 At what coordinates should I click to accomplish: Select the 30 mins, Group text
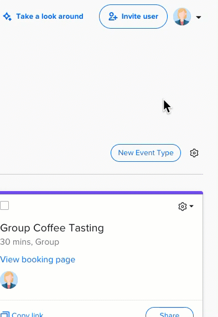pyautogui.click(x=29, y=242)
